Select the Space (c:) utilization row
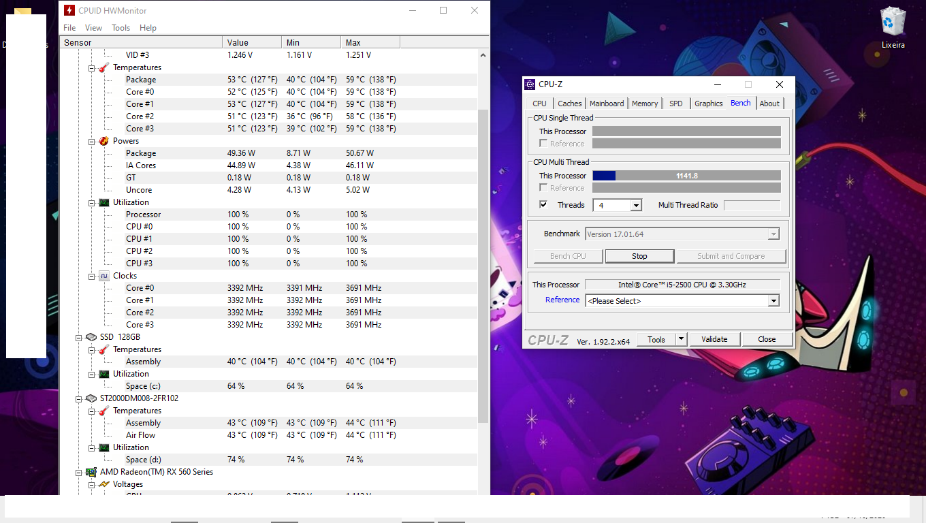Viewport: 926px width, 523px height. pos(269,386)
